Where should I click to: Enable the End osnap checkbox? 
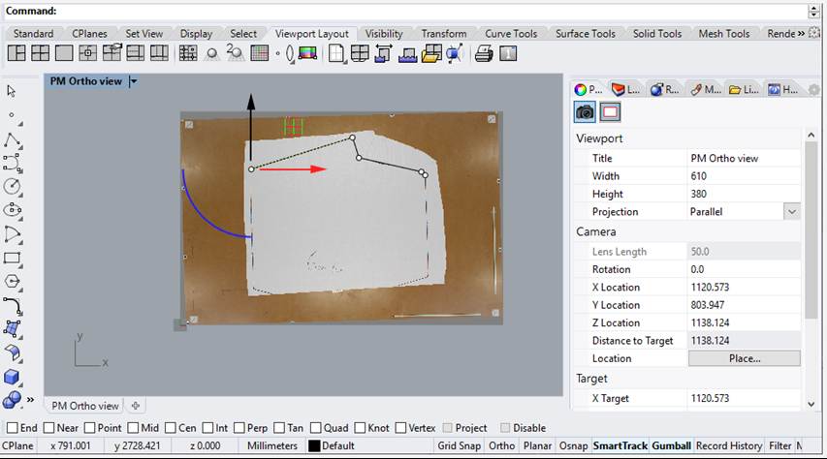(12, 428)
